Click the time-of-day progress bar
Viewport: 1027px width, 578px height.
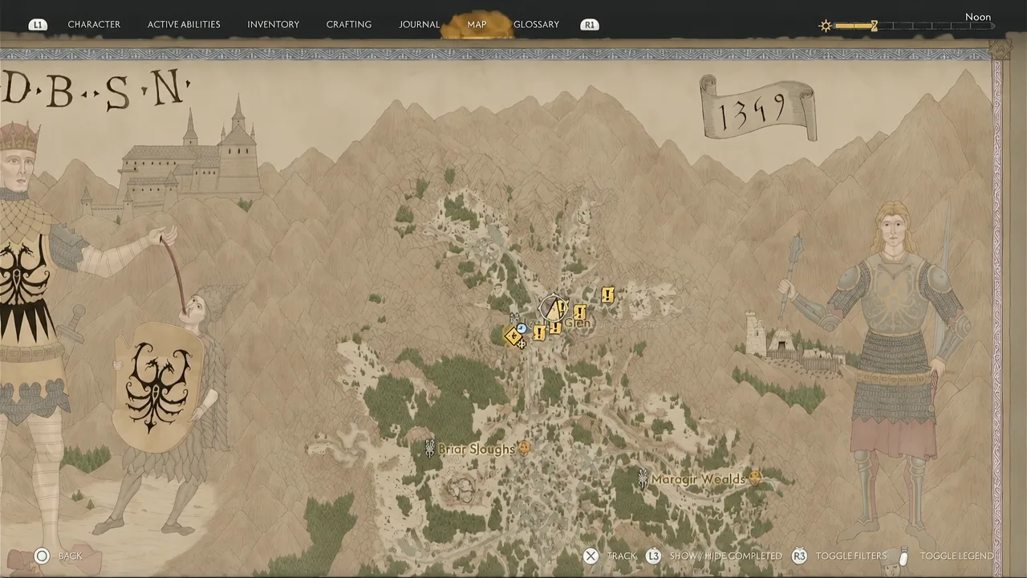pos(915,26)
